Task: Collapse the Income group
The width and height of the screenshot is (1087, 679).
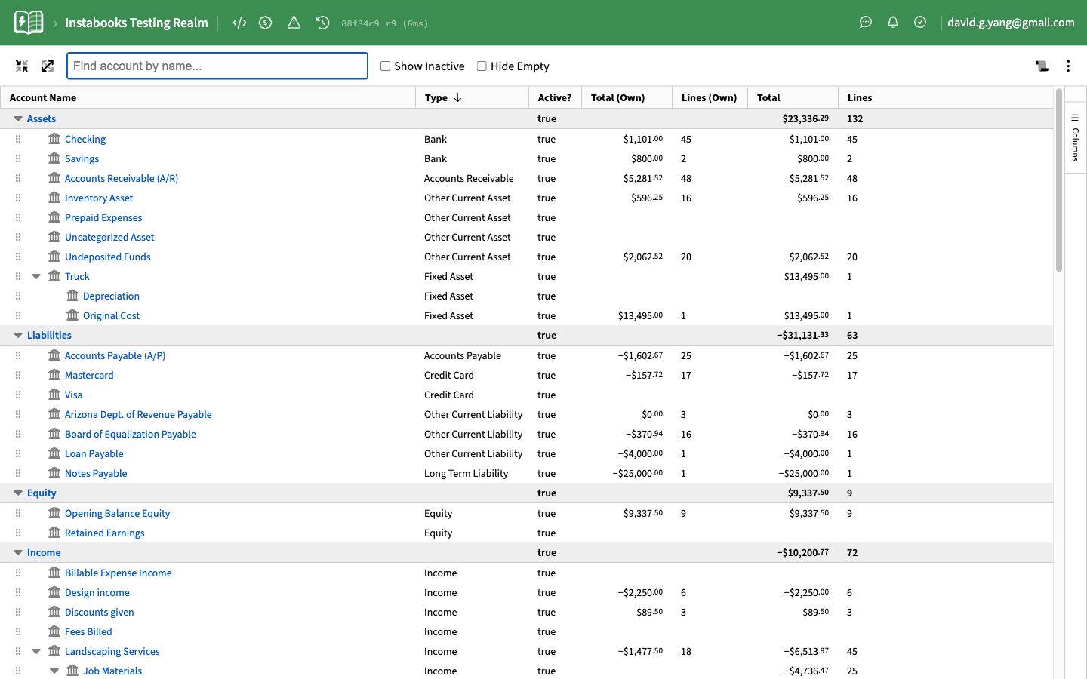Action: 18,552
